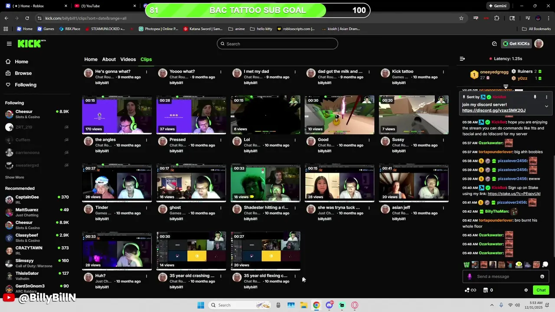Image resolution: width=555 pixels, height=312 pixels.
Task: Switch to the Home - Roblox browser tab
Action: tap(36, 6)
